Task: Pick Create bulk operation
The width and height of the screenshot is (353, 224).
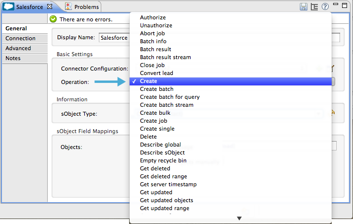Action: pyautogui.click(x=230, y=113)
